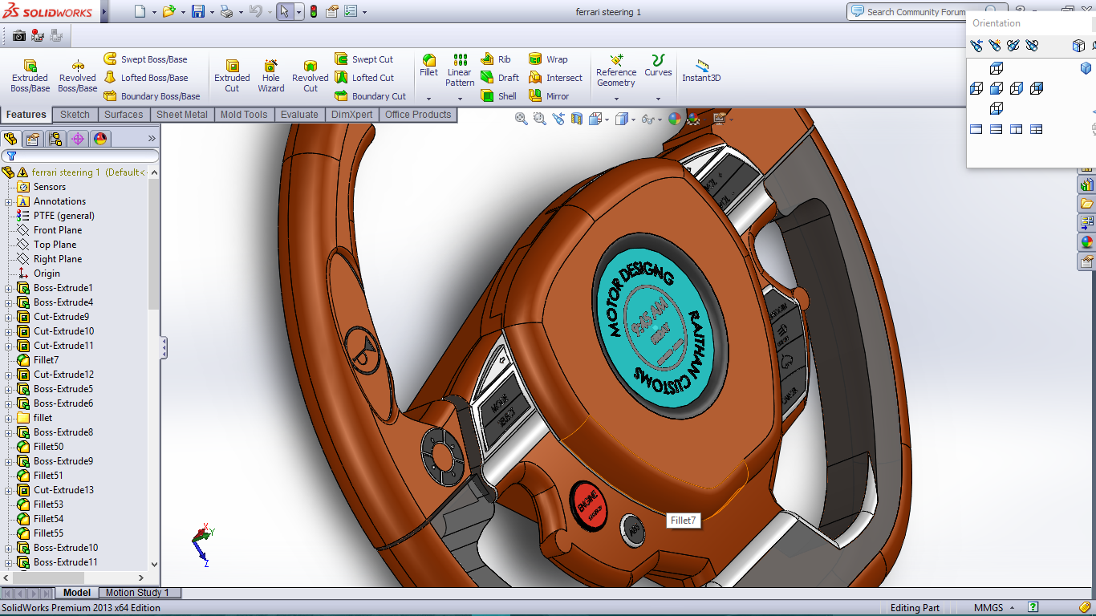Open Edit Appearance color ball in view toolbar
1096x616 pixels.
pyautogui.click(x=674, y=119)
